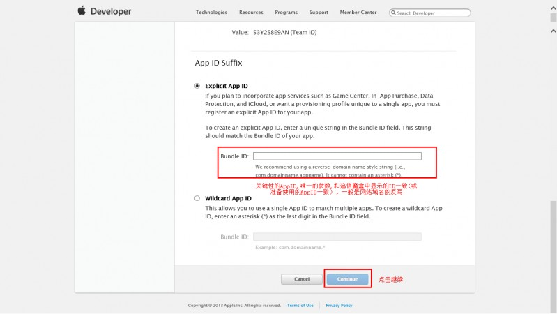
Task: Open the Privacy Policy link
Action: 339,305
